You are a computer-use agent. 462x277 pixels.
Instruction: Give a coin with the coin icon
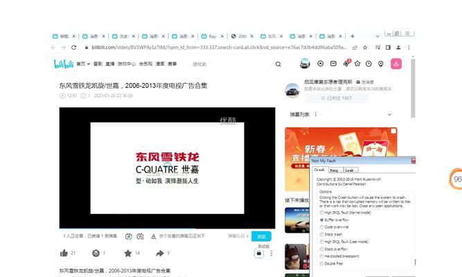tap(96, 253)
